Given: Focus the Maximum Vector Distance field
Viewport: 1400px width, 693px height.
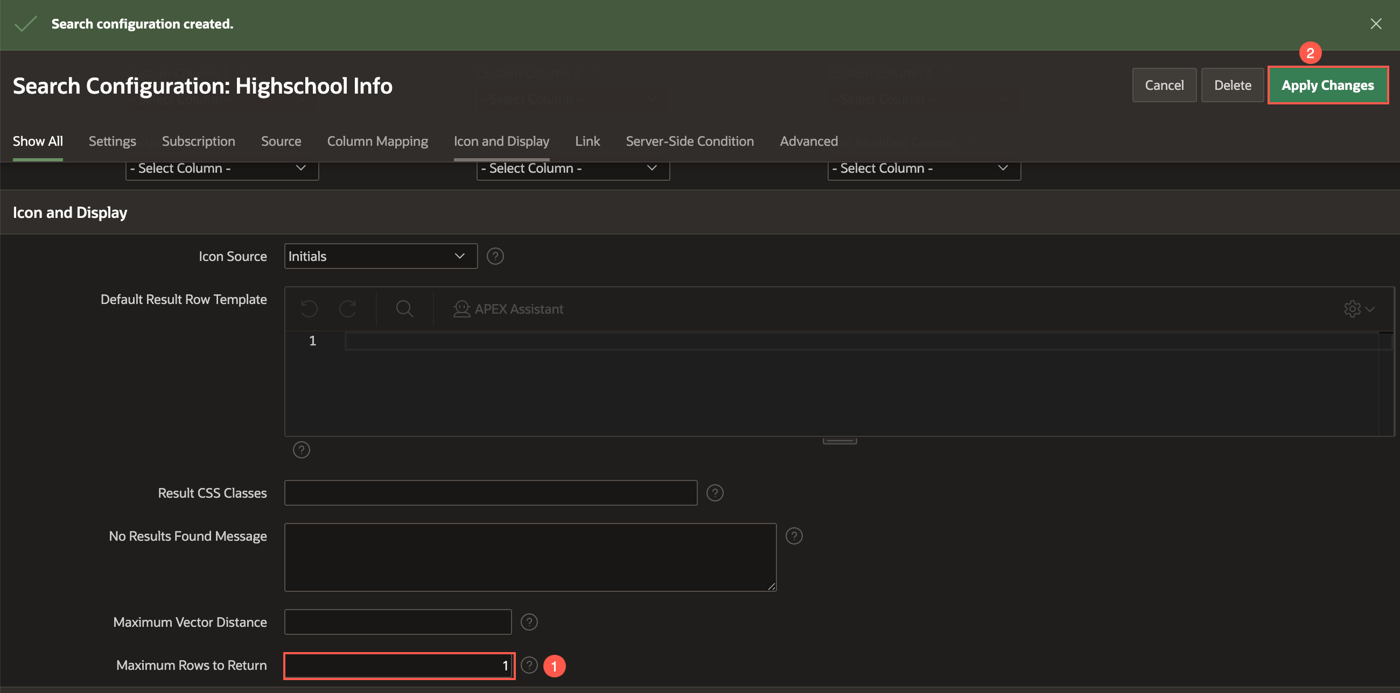Looking at the screenshot, I should click(x=397, y=622).
